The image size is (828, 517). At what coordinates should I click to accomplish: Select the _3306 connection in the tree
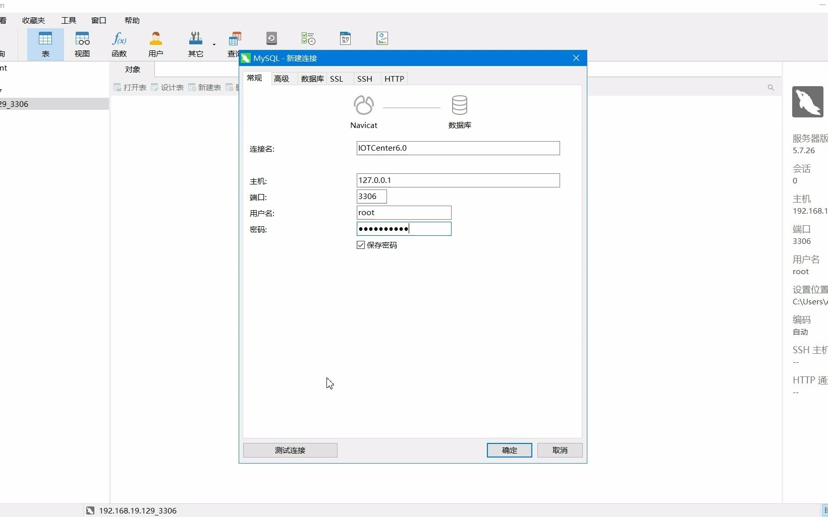tap(54, 104)
